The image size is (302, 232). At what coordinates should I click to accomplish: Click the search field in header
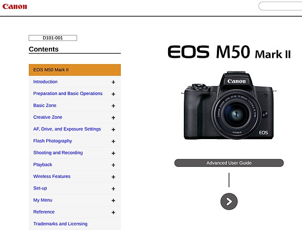[x=280, y=6]
